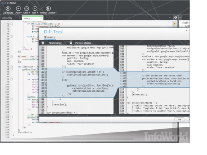Click change marker at line 115 in left diff
The width and height of the screenshot is (207, 155).
[x=46, y=80]
